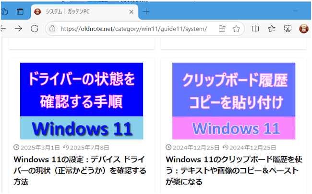Click the published date 2024年12月25日 with clock icon
The image size is (312, 194).
tap(192, 148)
